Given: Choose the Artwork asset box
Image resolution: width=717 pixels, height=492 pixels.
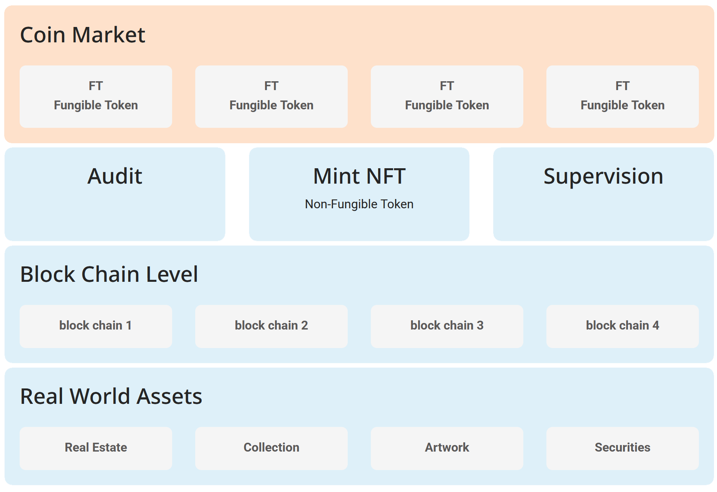Looking at the screenshot, I should click(447, 448).
